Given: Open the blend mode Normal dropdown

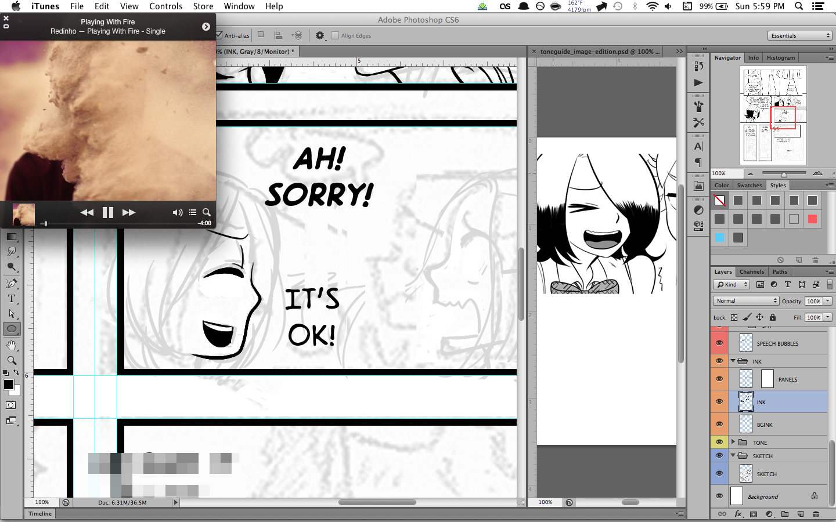Looking at the screenshot, I should point(746,300).
